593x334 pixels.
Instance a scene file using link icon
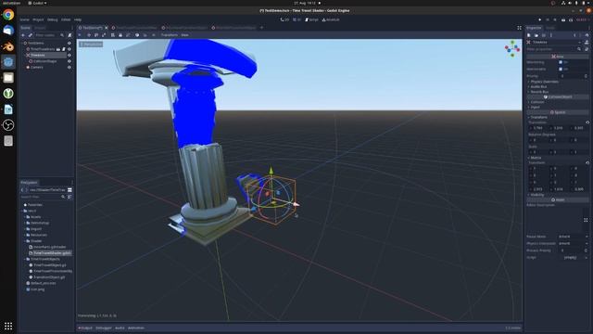(x=31, y=35)
